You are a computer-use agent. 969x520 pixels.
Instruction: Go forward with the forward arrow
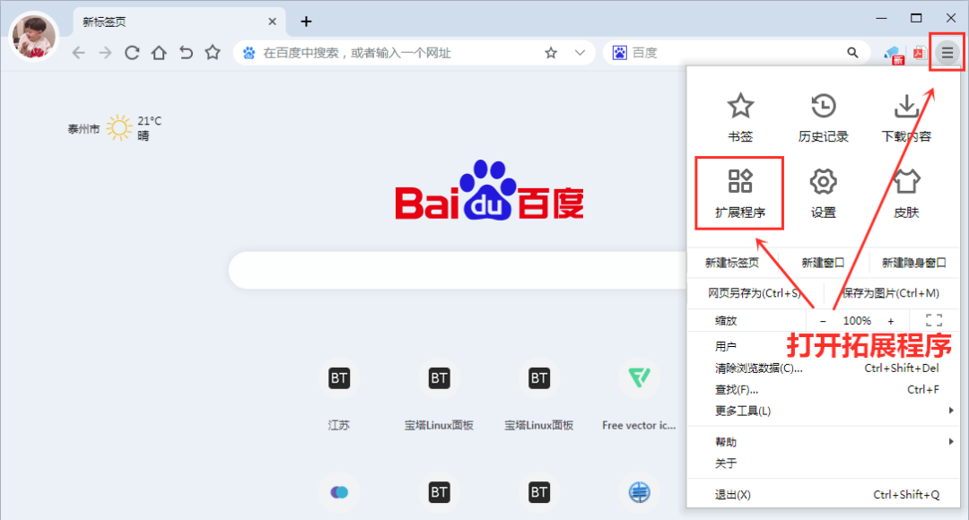105,53
